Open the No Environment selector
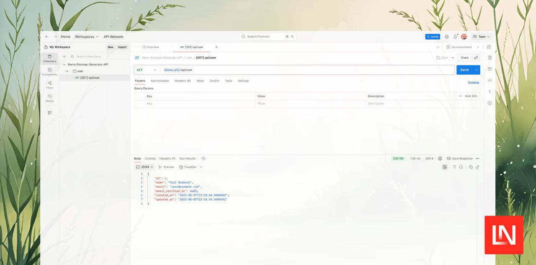The width and height of the screenshot is (536, 265). click(x=462, y=47)
